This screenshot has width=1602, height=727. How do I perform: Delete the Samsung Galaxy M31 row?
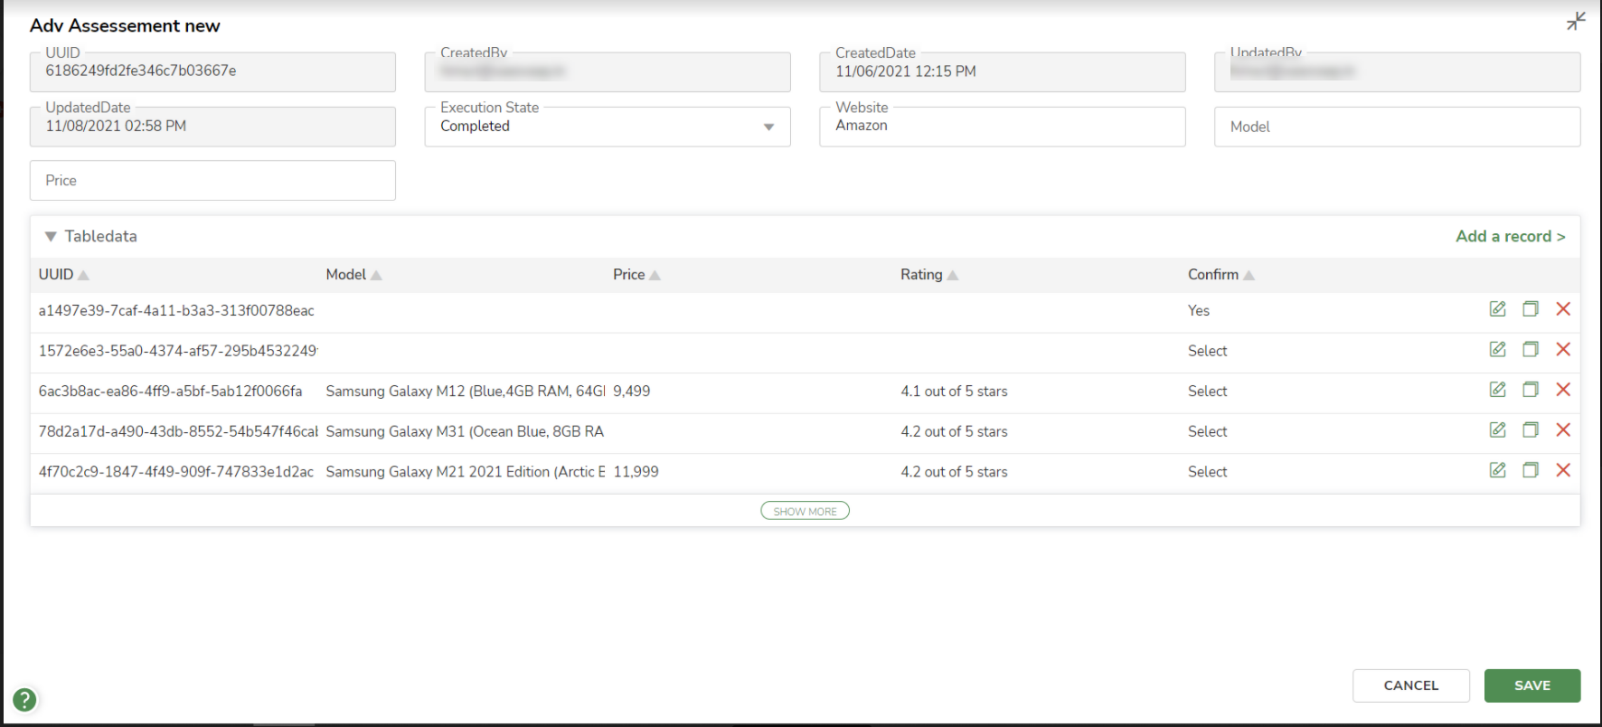pyautogui.click(x=1562, y=430)
